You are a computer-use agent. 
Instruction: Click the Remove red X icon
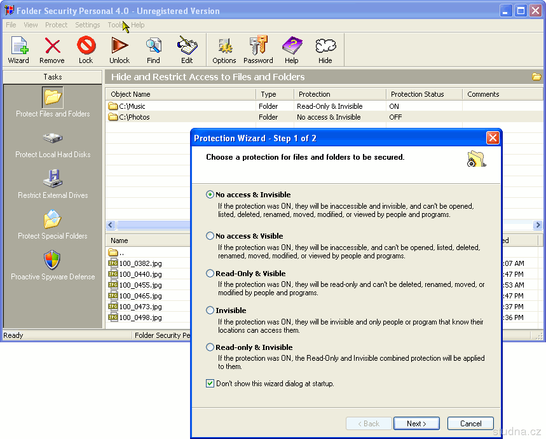pos(52,50)
